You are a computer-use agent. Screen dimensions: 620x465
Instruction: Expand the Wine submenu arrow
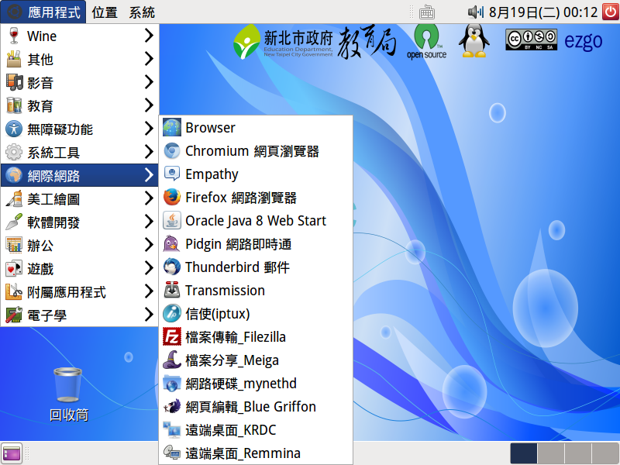tap(148, 36)
